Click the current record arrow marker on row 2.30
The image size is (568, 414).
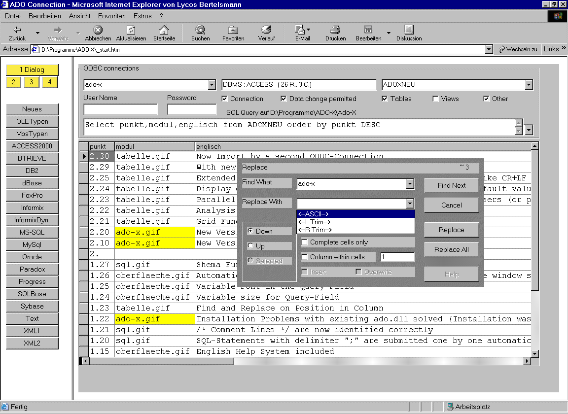tap(84, 156)
